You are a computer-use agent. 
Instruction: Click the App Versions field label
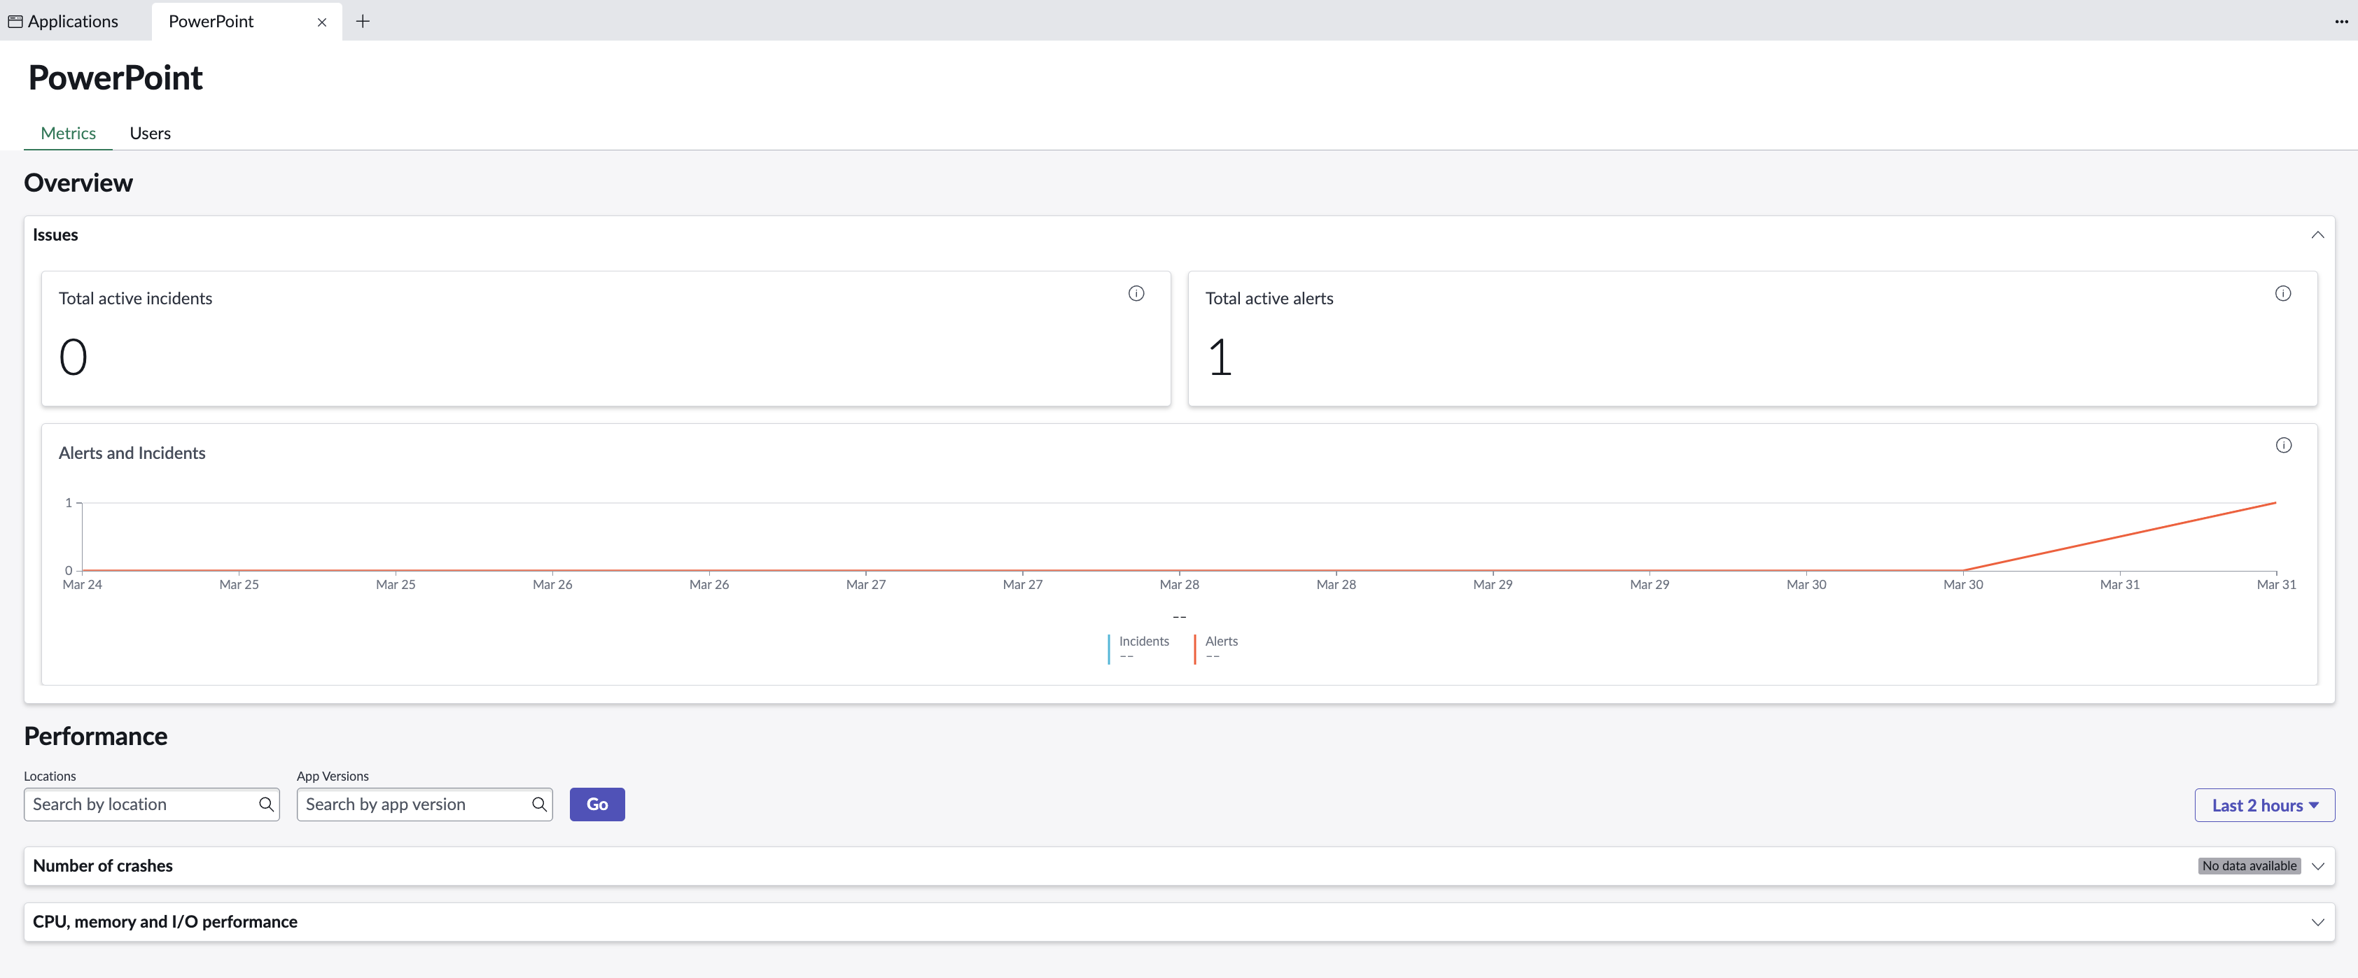coord(333,776)
